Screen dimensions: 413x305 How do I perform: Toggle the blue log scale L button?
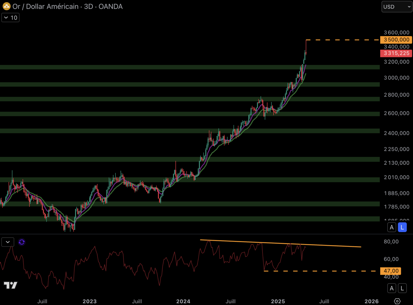coord(402,227)
